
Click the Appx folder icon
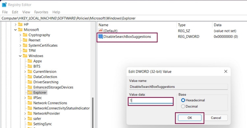tap(30, 61)
